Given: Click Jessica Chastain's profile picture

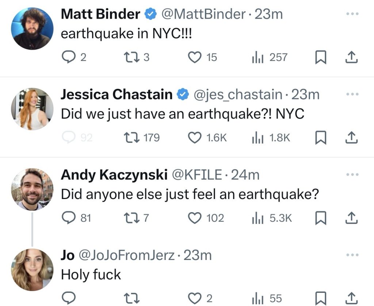Looking at the screenshot, I should 32,109.
